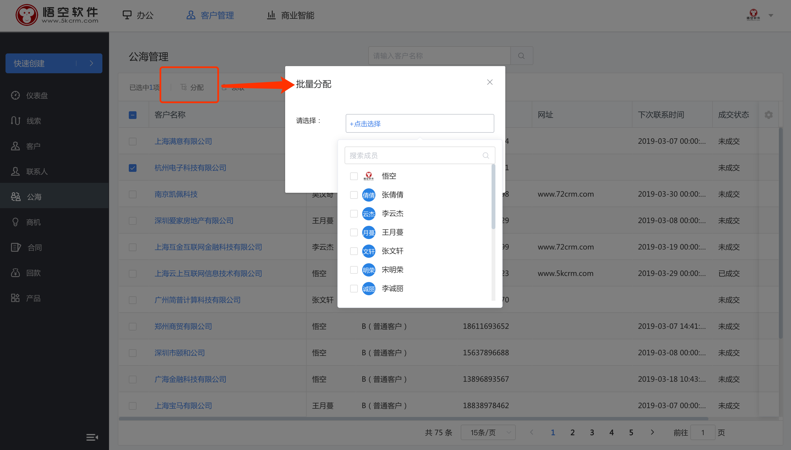Check the 悟空 member checkbox
The width and height of the screenshot is (791, 450).
tap(354, 176)
